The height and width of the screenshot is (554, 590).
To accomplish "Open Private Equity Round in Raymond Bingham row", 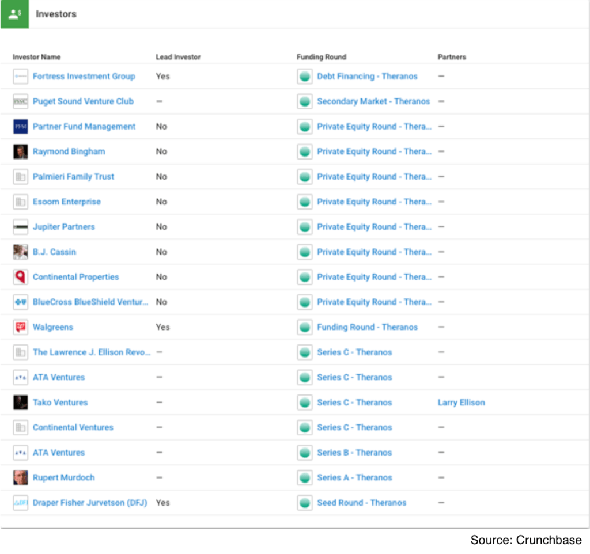I will click(375, 151).
